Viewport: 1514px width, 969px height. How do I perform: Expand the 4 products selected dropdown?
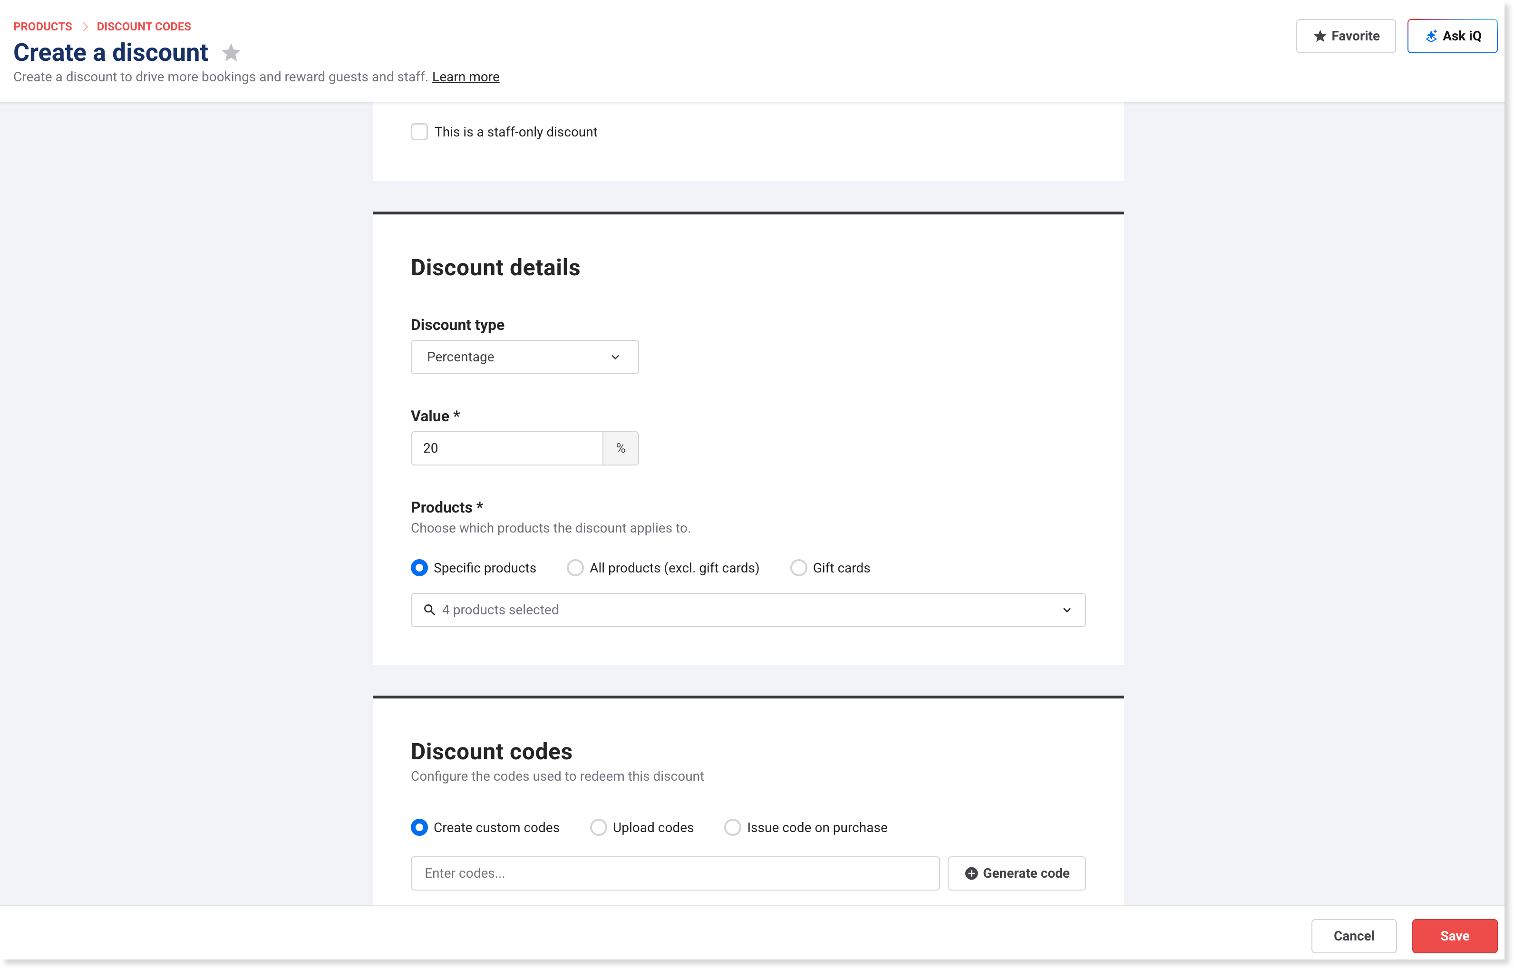click(x=747, y=610)
